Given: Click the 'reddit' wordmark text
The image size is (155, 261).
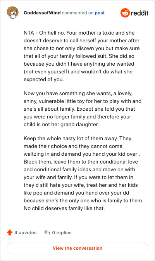Looking at the screenshot, I should 139,13.
